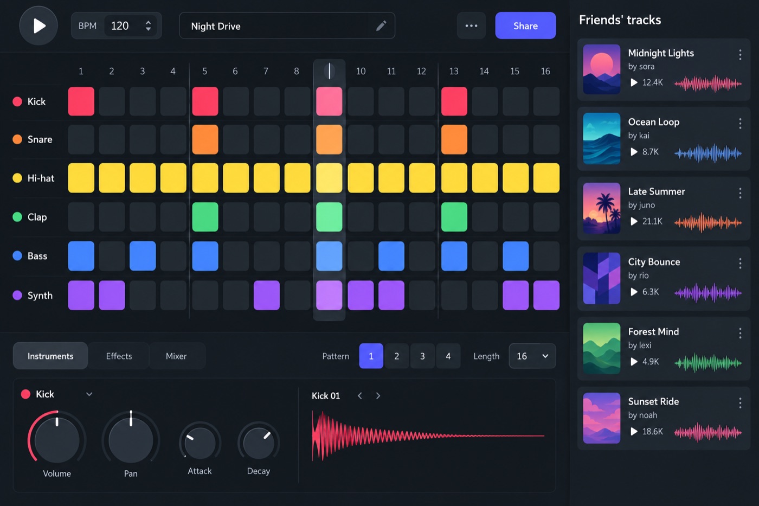Select the Kick track label

point(36,101)
